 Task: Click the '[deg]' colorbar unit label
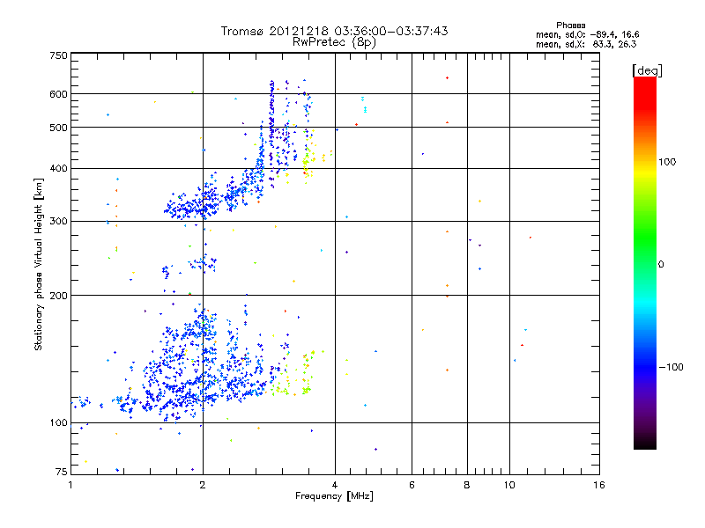pyautogui.click(x=647, y=70)
